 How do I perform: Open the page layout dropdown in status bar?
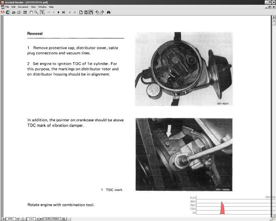click(x=64, y=219)
